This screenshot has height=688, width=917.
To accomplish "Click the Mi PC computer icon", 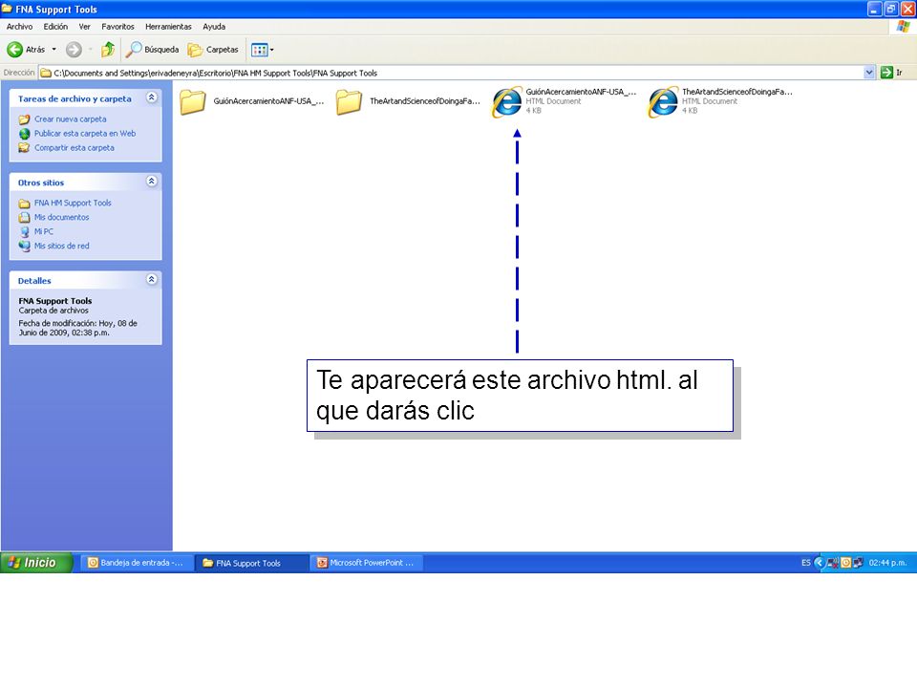I will point(24,231).
